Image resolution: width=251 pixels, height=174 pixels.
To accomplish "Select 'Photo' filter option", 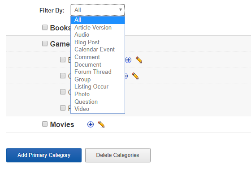I will [x=98, y=94].
